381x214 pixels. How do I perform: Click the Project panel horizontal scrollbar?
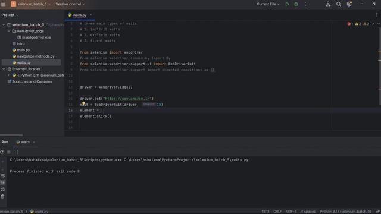11,135
